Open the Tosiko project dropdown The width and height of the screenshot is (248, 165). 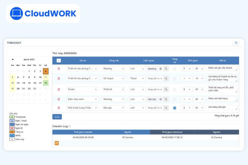[82, 89]
